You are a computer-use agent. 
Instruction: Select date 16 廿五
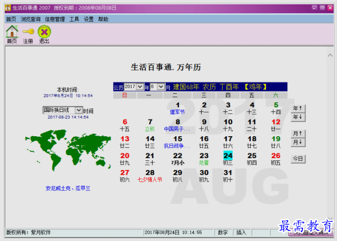coord(204,142)
